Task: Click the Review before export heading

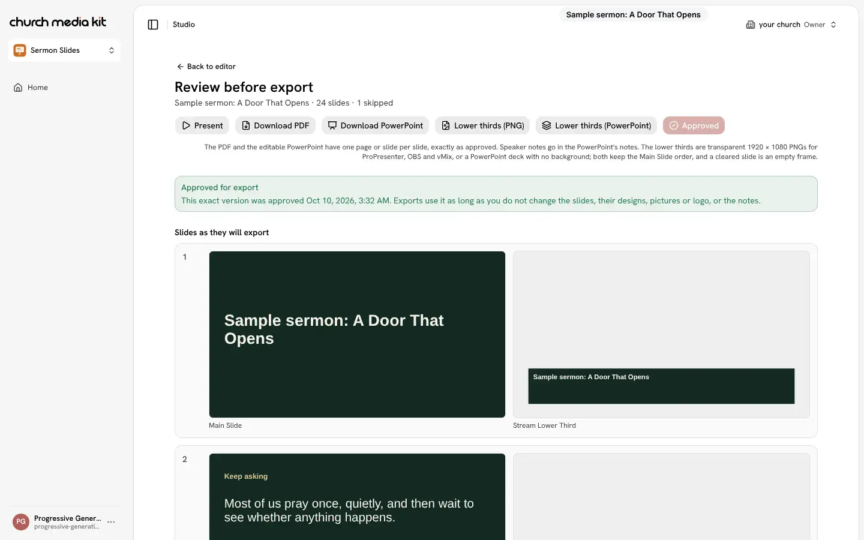Action: pos(244,87)
